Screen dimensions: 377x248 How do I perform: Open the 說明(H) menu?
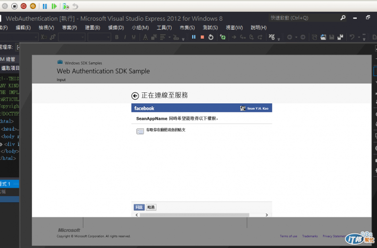pyautogui.click(x=259, y=28)
